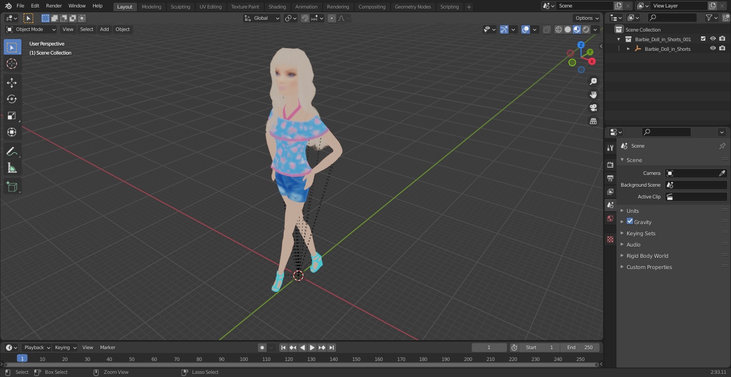
Task: Toggle the Gravity checkbox
Action: tap(630, 221)
